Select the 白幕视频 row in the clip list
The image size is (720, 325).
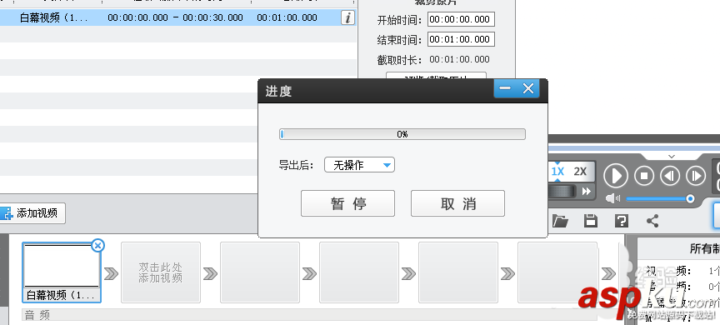tap(178, 17)
